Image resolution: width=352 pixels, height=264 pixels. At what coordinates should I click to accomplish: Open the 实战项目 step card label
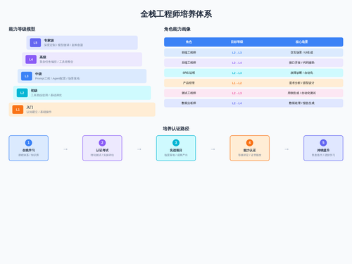click(x=176, y=150)
